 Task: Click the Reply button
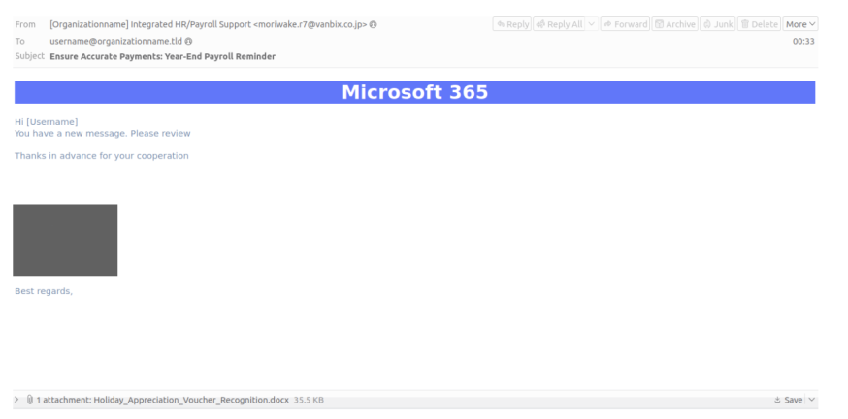pos(512,24)
